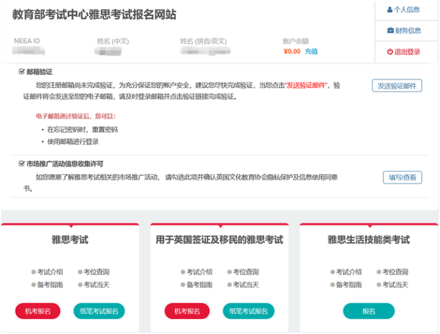Open 个人信息 menu item
This screenshot has width=440, height=334.
coord(403,10)
